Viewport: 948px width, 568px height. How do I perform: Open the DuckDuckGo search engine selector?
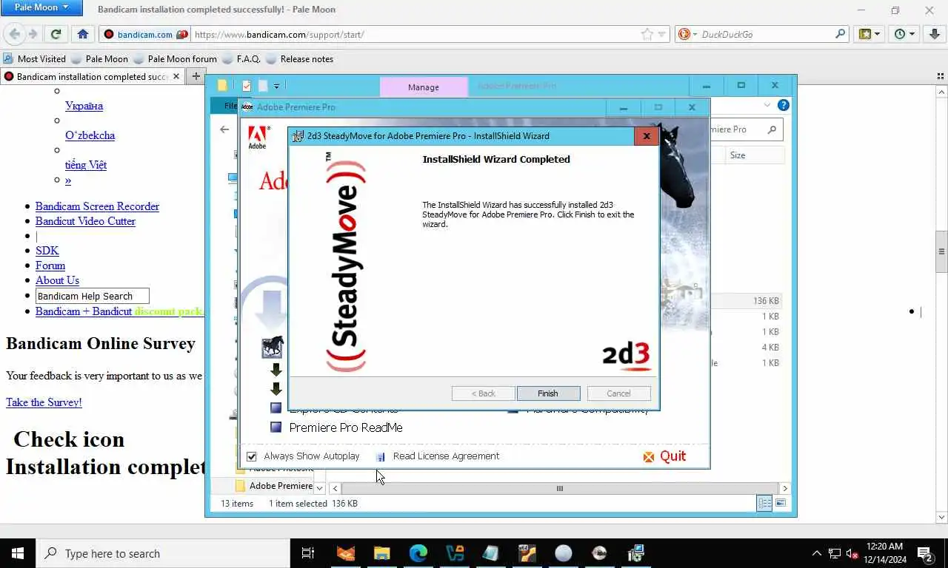point(687,34)
